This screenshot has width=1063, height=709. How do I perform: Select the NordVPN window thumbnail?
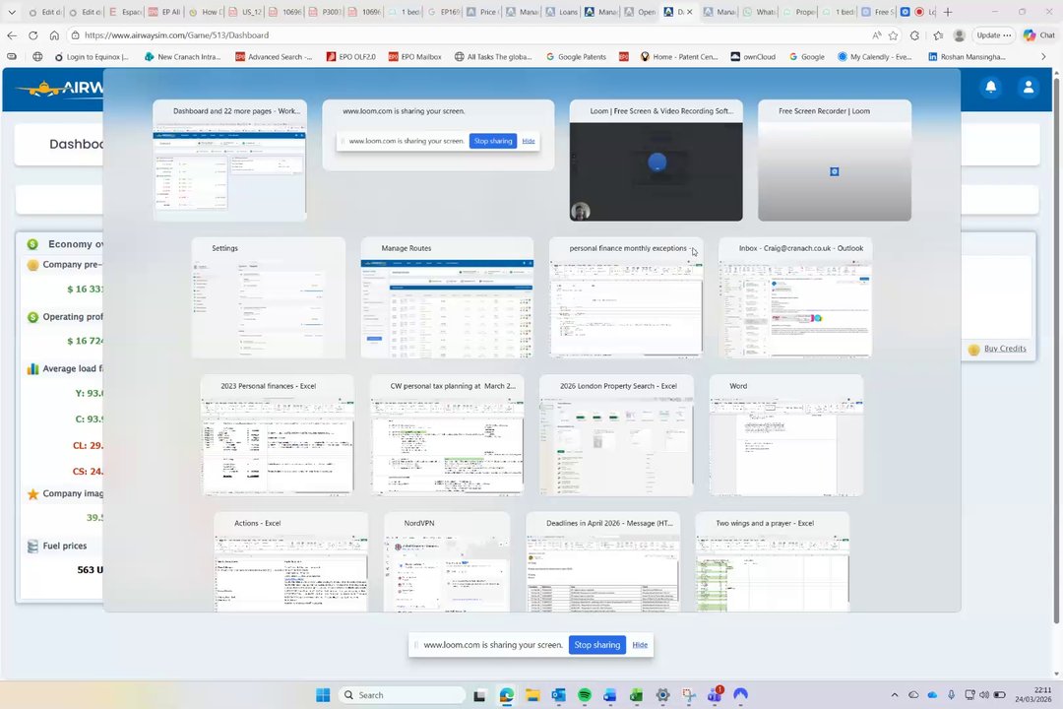point(447,562)
